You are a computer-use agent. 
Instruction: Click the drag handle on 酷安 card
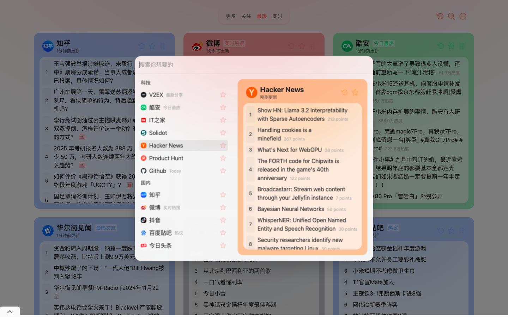[x=462, y=46]
